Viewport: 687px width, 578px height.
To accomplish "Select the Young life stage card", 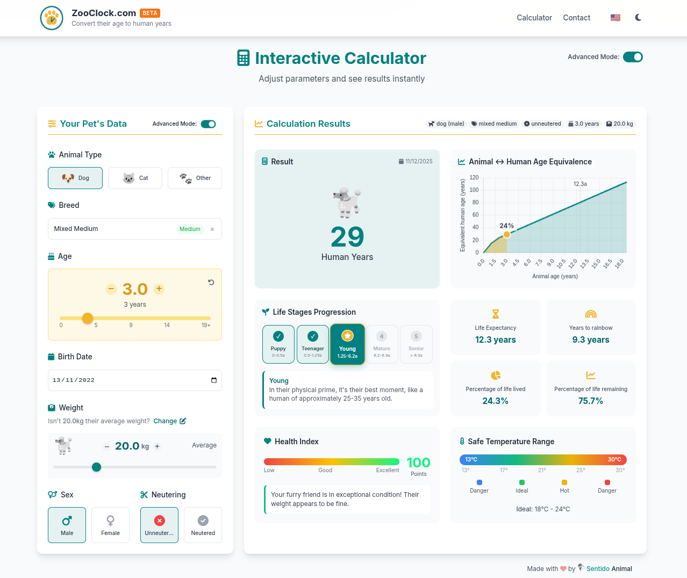I will point(347,344).
